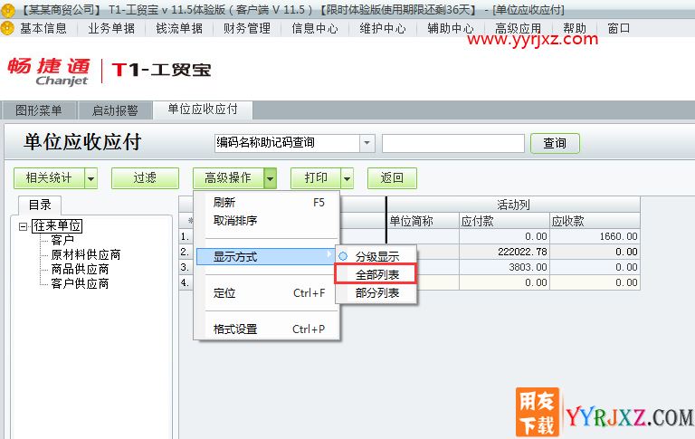Click the 查询 button
The image size is (695, 439).
(555, 143)
